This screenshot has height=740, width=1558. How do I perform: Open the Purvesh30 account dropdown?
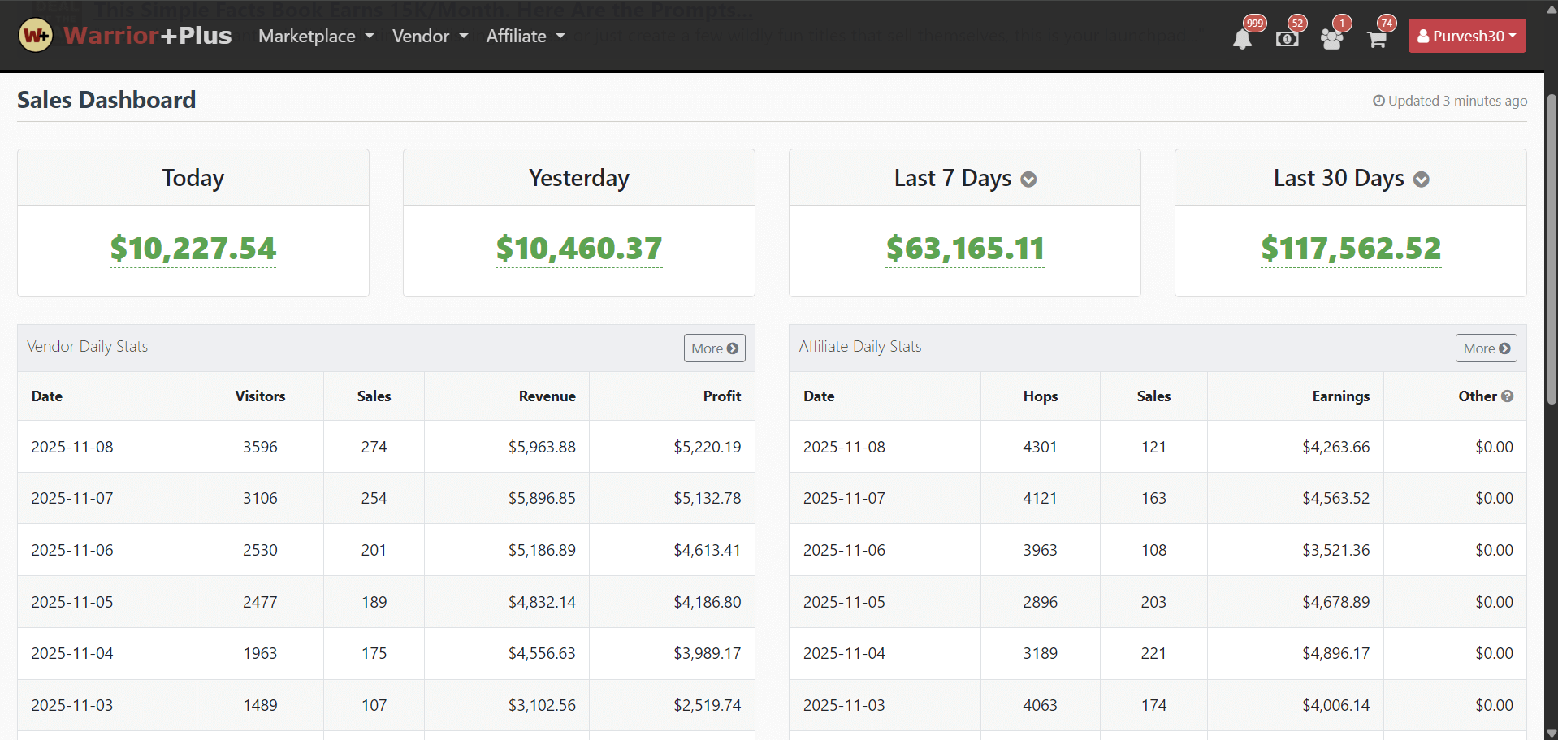[1466, 36]
